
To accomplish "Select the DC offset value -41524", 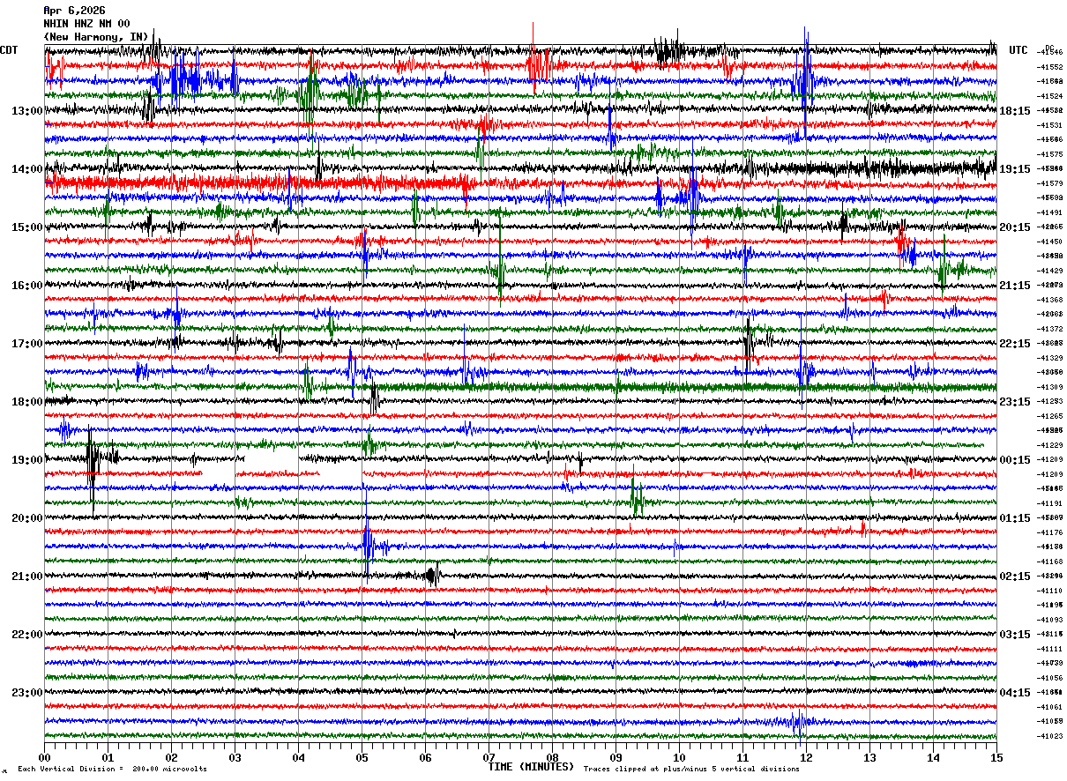I will (1049, 96).
